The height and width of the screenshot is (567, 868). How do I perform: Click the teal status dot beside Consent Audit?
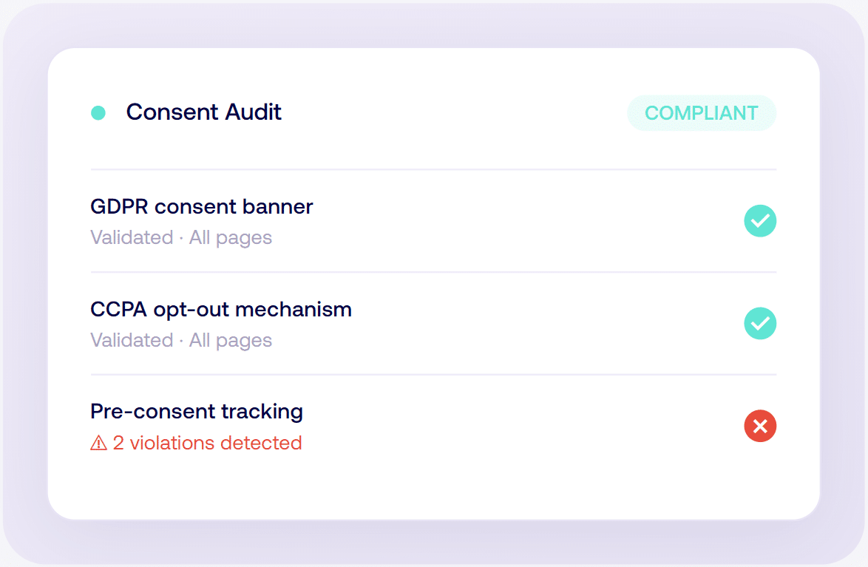pos(98,113)
